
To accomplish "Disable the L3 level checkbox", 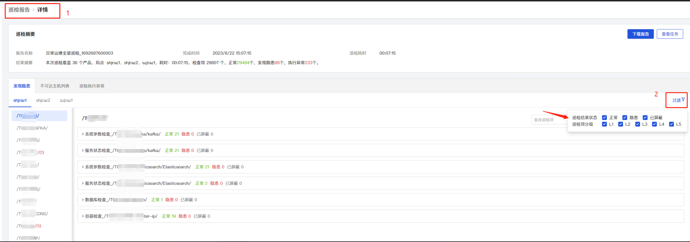I will pos(638,124).
